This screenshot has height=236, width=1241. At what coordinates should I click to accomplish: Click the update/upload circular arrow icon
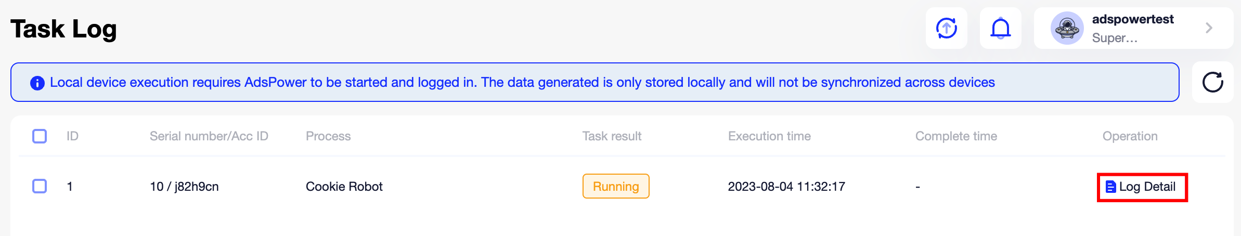(946, 28)
